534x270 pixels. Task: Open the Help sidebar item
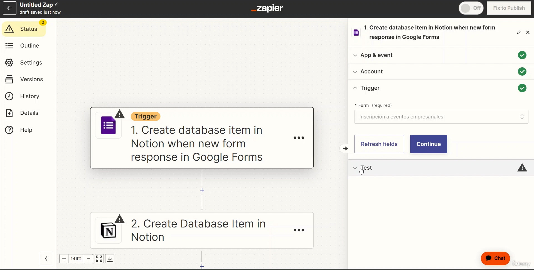19,130
